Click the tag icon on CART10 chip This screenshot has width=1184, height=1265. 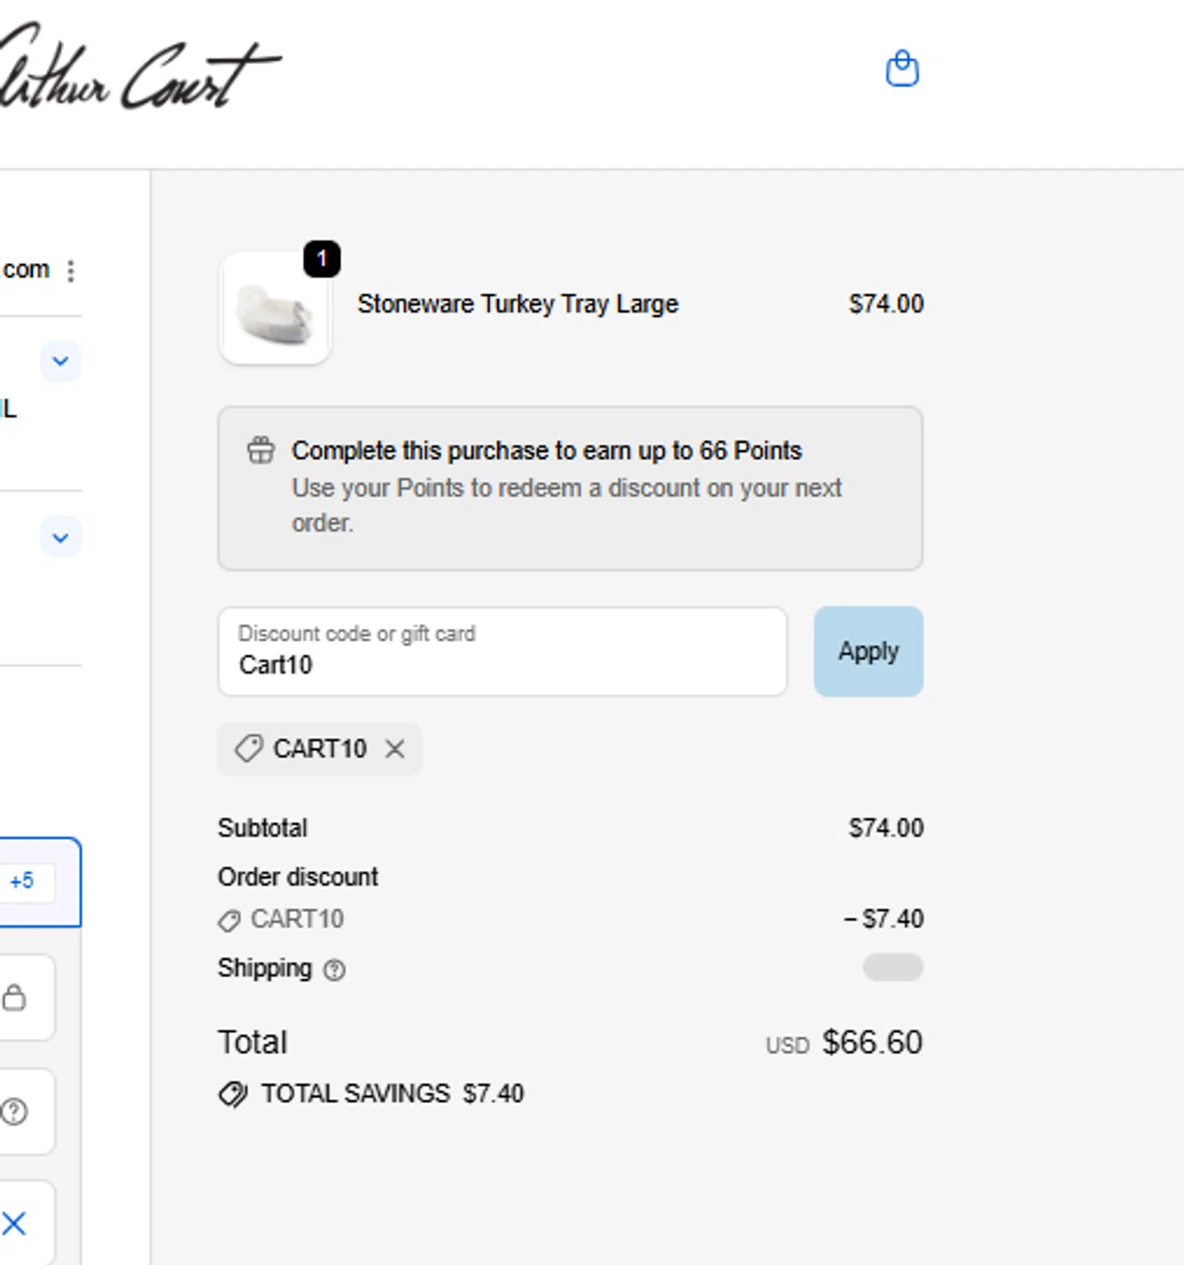[248, 749]
